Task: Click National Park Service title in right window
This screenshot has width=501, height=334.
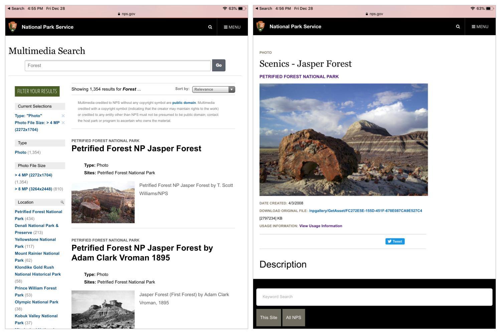Action: (295, 26)
